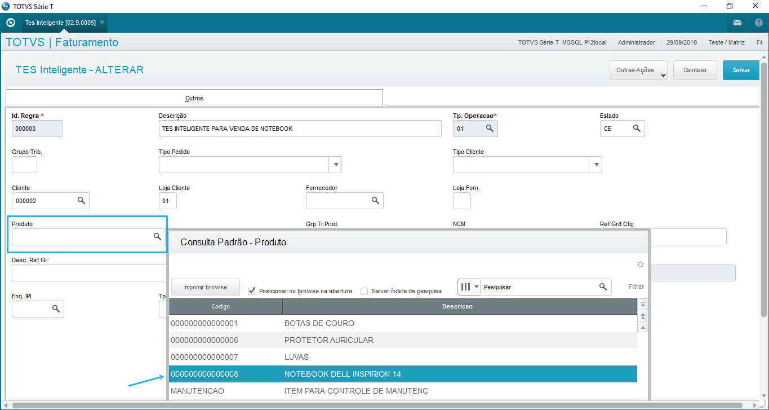Click the Grupo Trib. input field
Viewport: 769px width, 410px height.
click(x=24, y=165)
